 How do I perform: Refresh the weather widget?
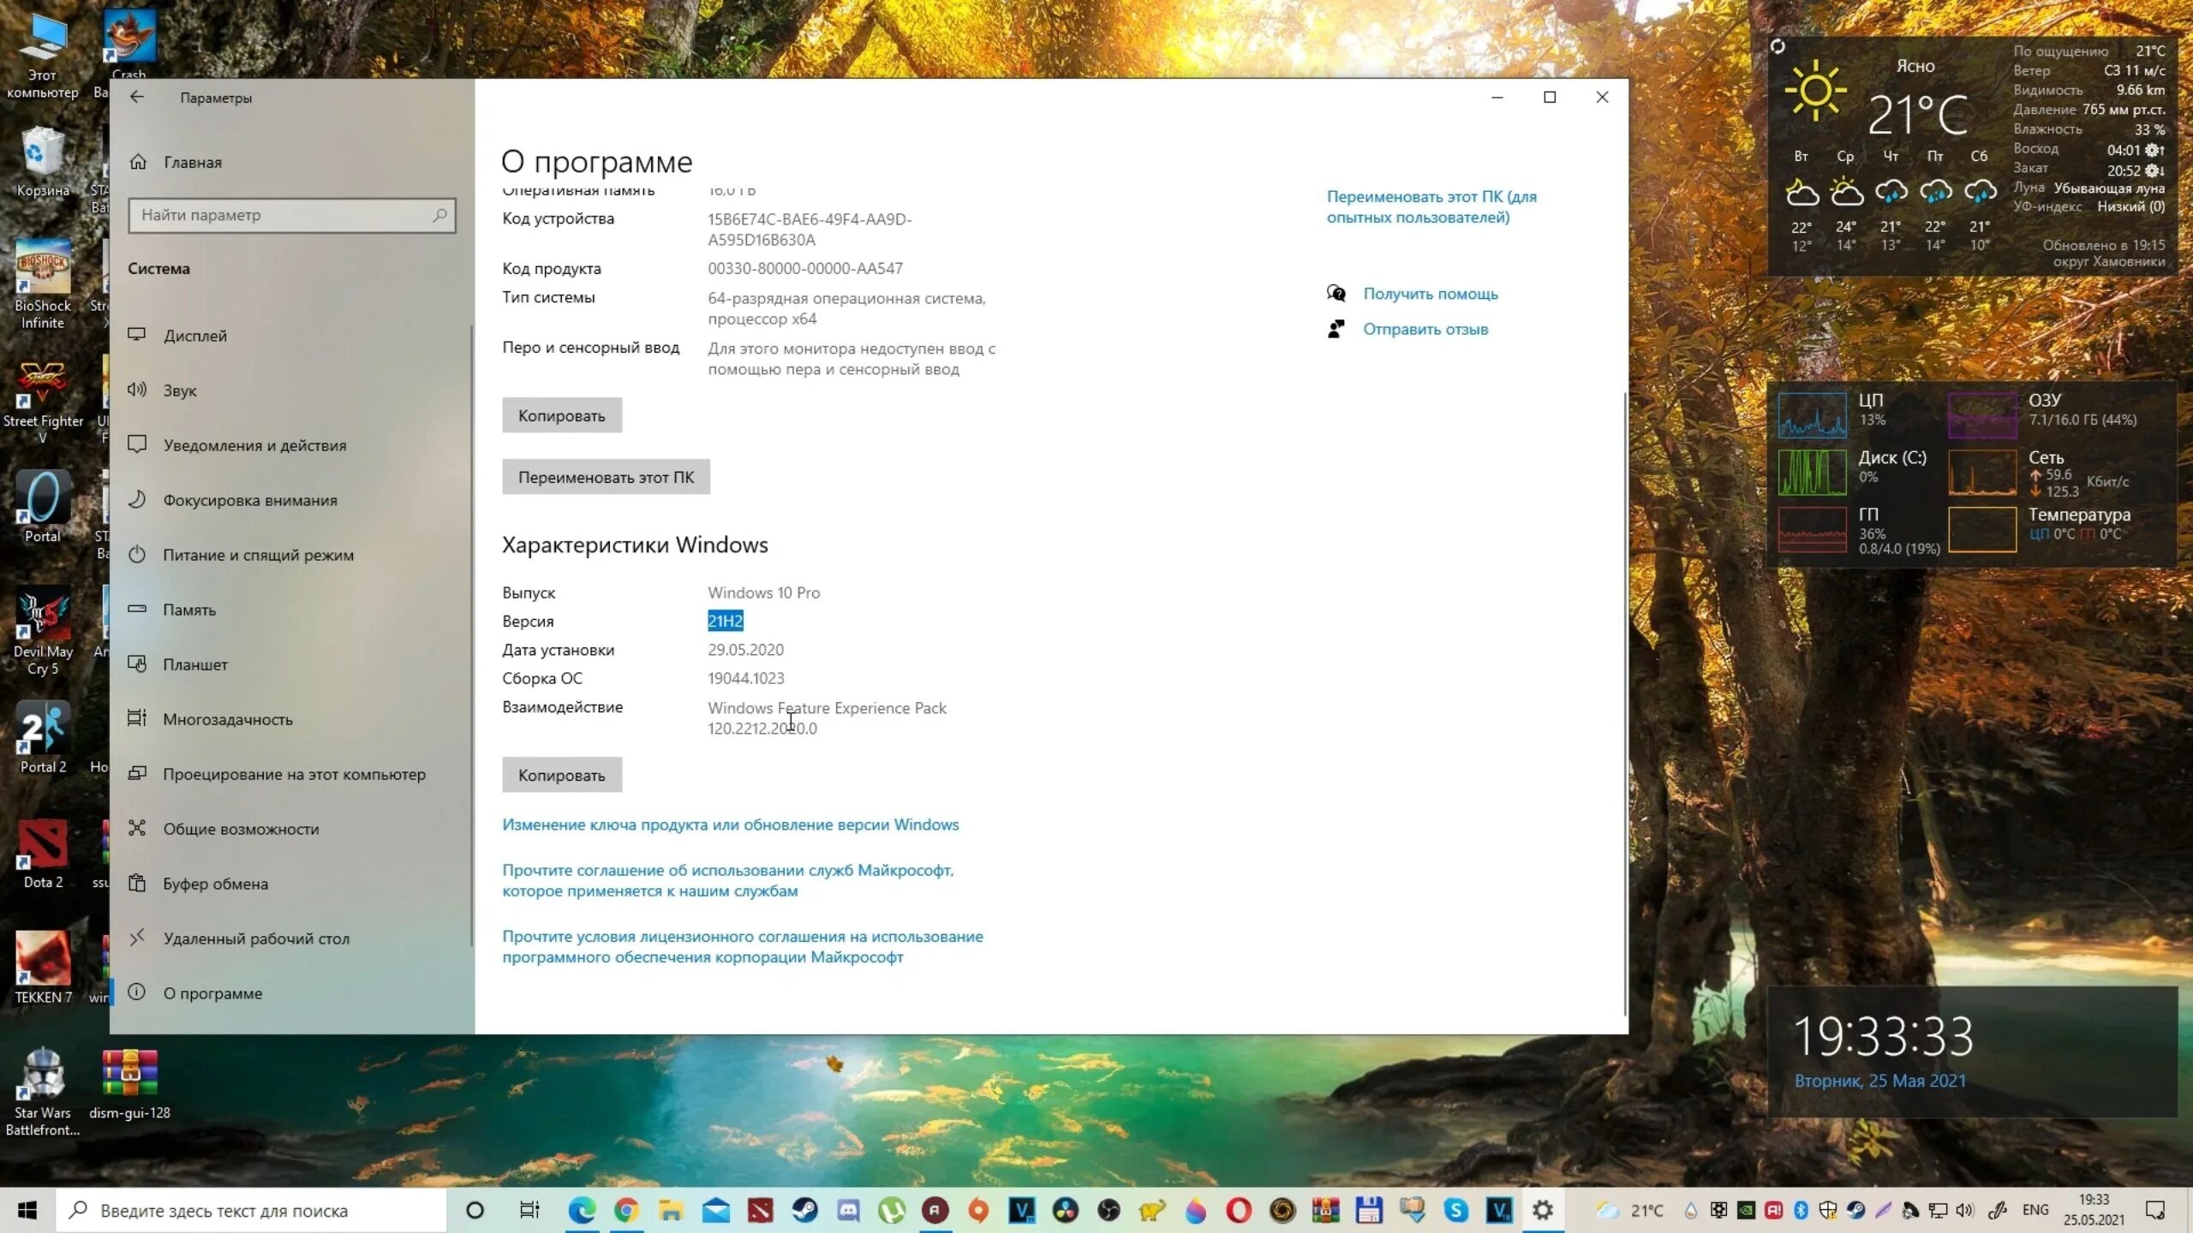click(1778, 47)
